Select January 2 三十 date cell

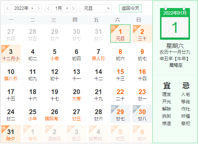(142, 34)
